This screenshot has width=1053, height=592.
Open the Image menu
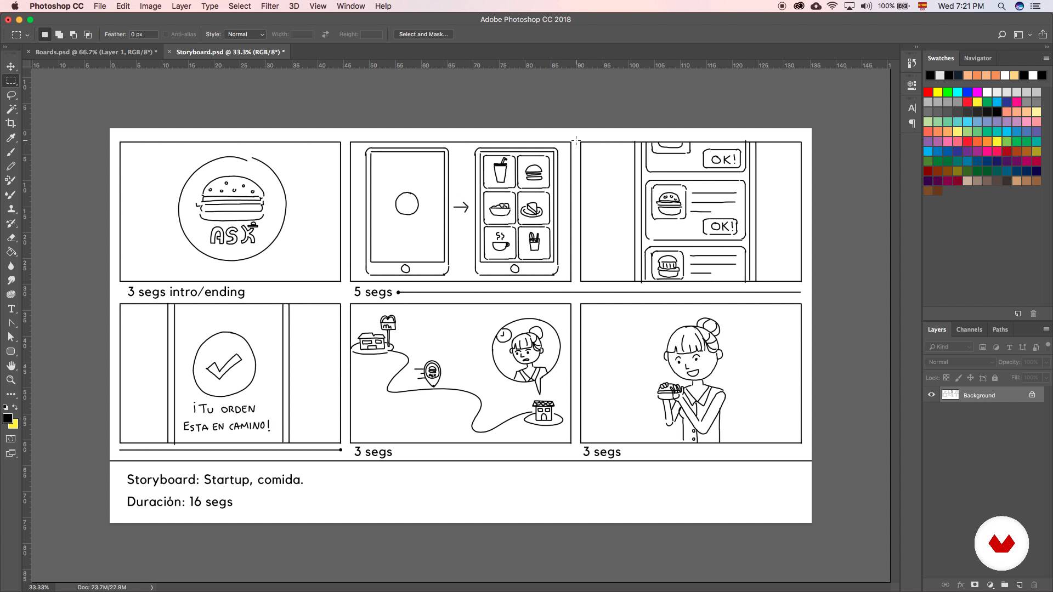(150, 6)
